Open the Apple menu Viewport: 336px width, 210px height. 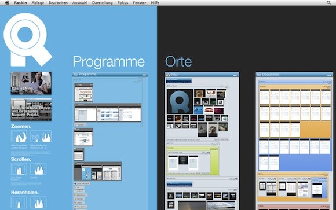[7, 3]
